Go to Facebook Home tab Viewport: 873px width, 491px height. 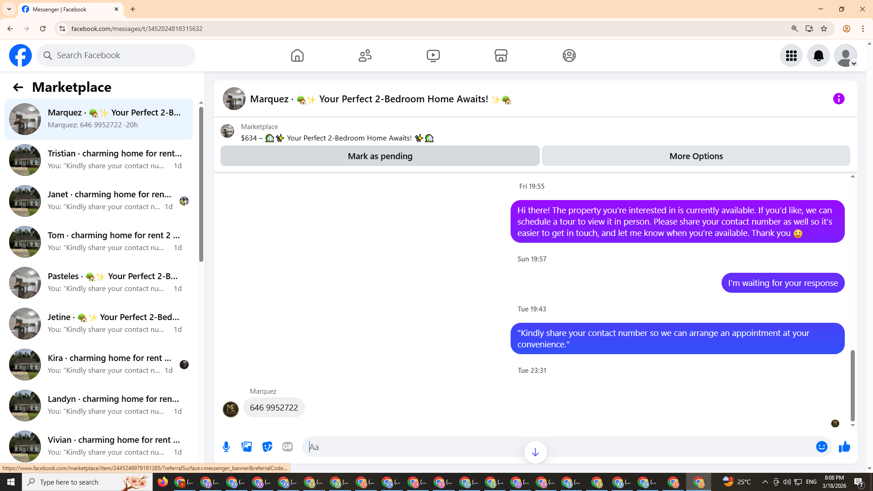[x=297, y=55]
